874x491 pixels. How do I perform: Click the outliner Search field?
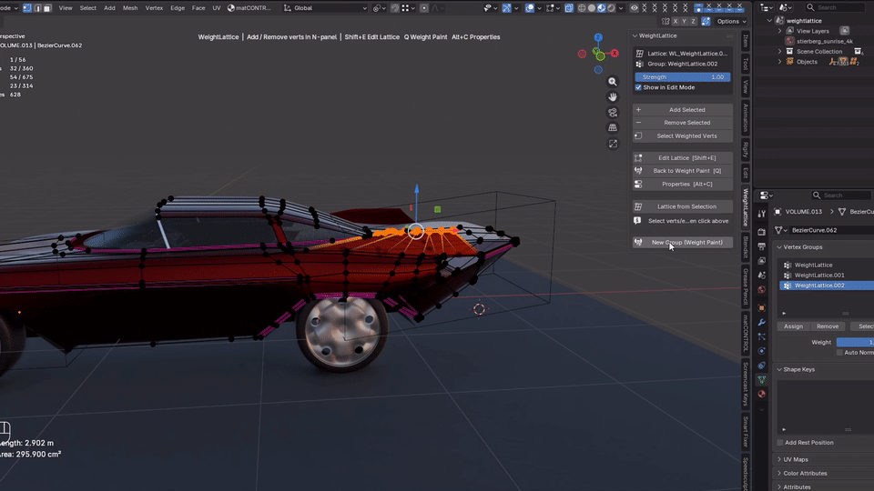tap(836, 7)
